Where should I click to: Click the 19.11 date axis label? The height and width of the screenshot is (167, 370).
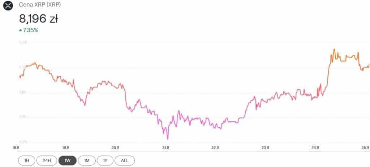point(65,148)
